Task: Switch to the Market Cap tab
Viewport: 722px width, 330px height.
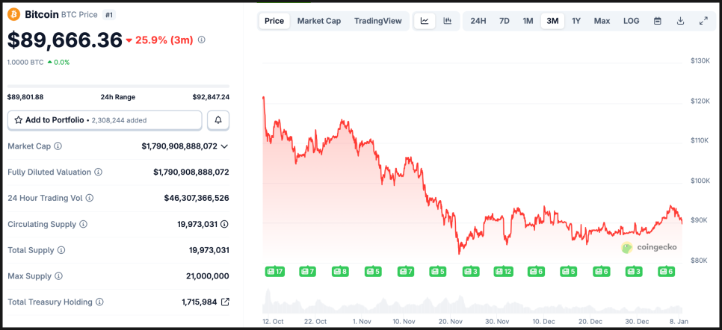Action: [319, 21]
